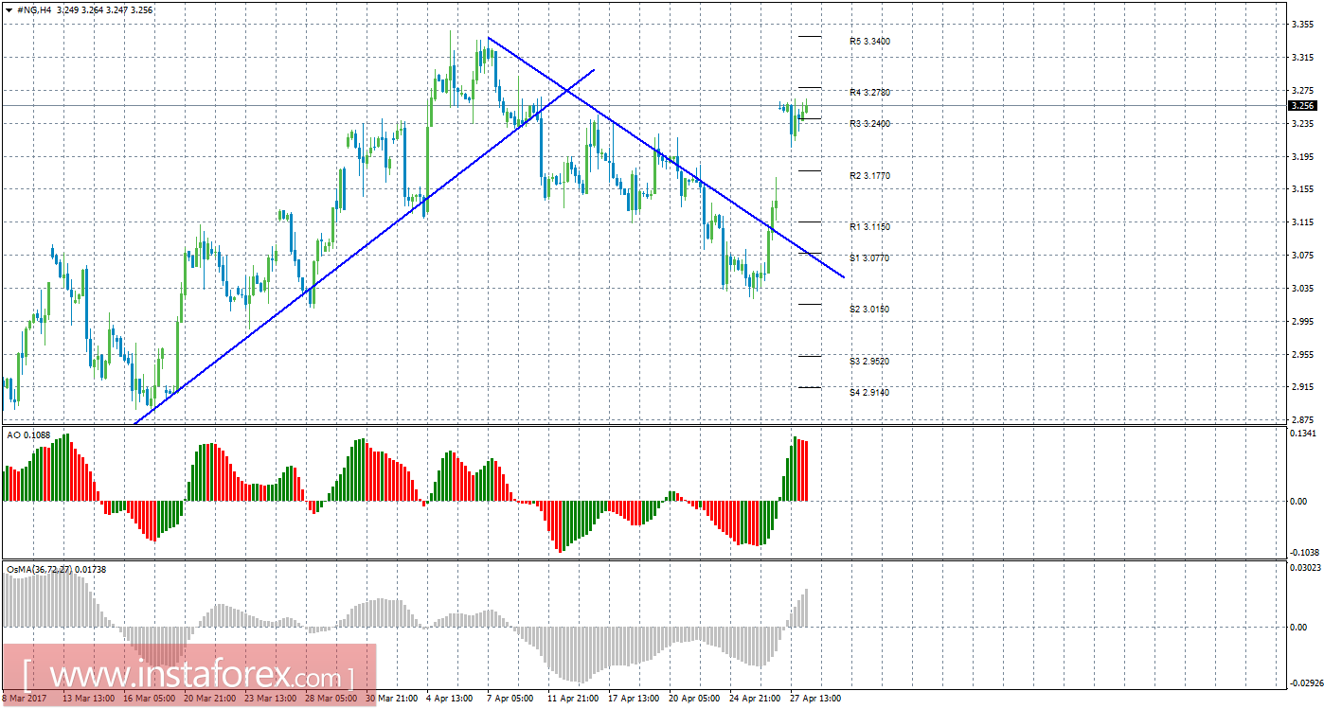
Task: Select the ascending blue trend line
Action: point(365,247)
